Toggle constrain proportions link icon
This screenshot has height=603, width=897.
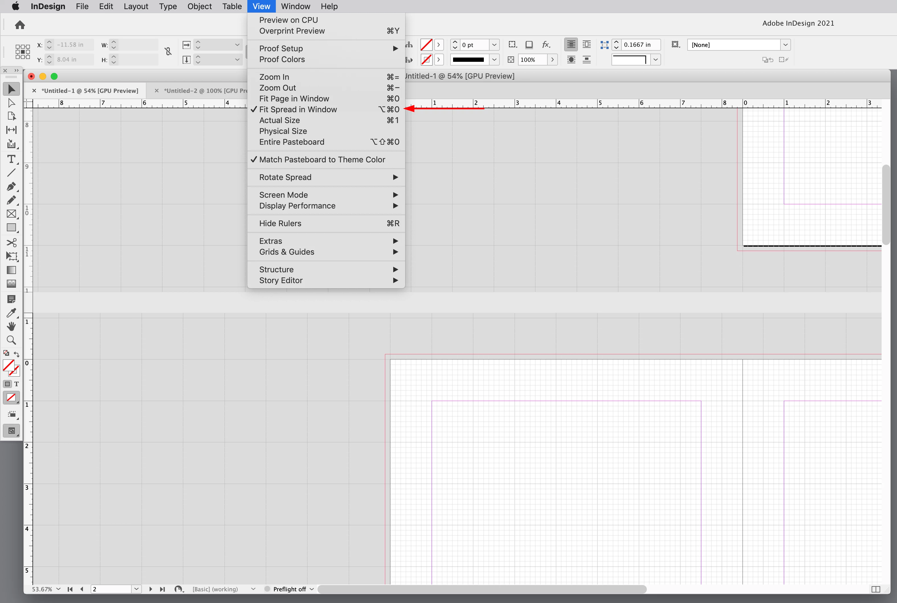point(168,52)
